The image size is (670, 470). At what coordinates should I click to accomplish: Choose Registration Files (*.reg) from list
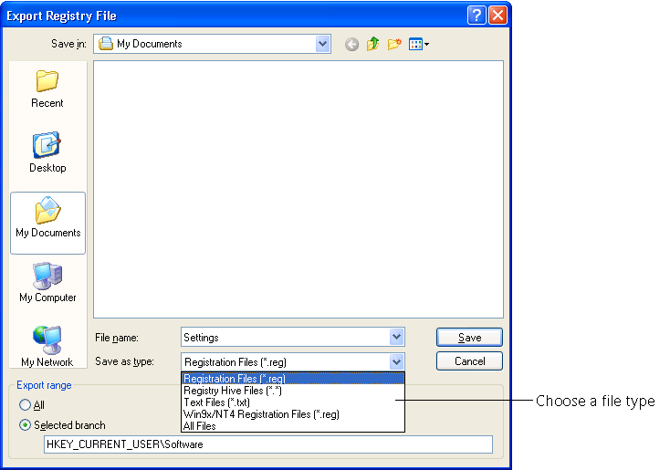pos(293,379)
